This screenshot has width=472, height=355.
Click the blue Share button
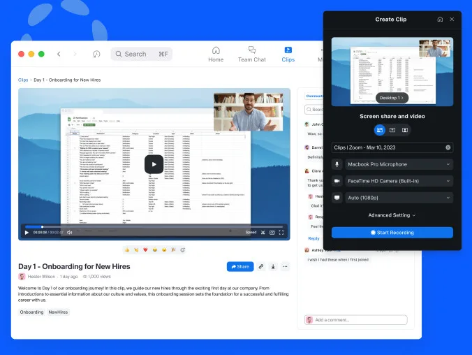(x=239, y=266)
